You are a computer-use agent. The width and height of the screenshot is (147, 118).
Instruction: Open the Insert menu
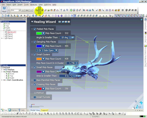20,5
